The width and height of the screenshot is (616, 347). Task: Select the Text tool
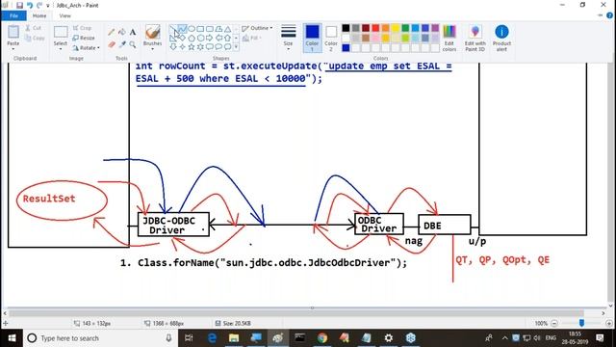point(133,32)
